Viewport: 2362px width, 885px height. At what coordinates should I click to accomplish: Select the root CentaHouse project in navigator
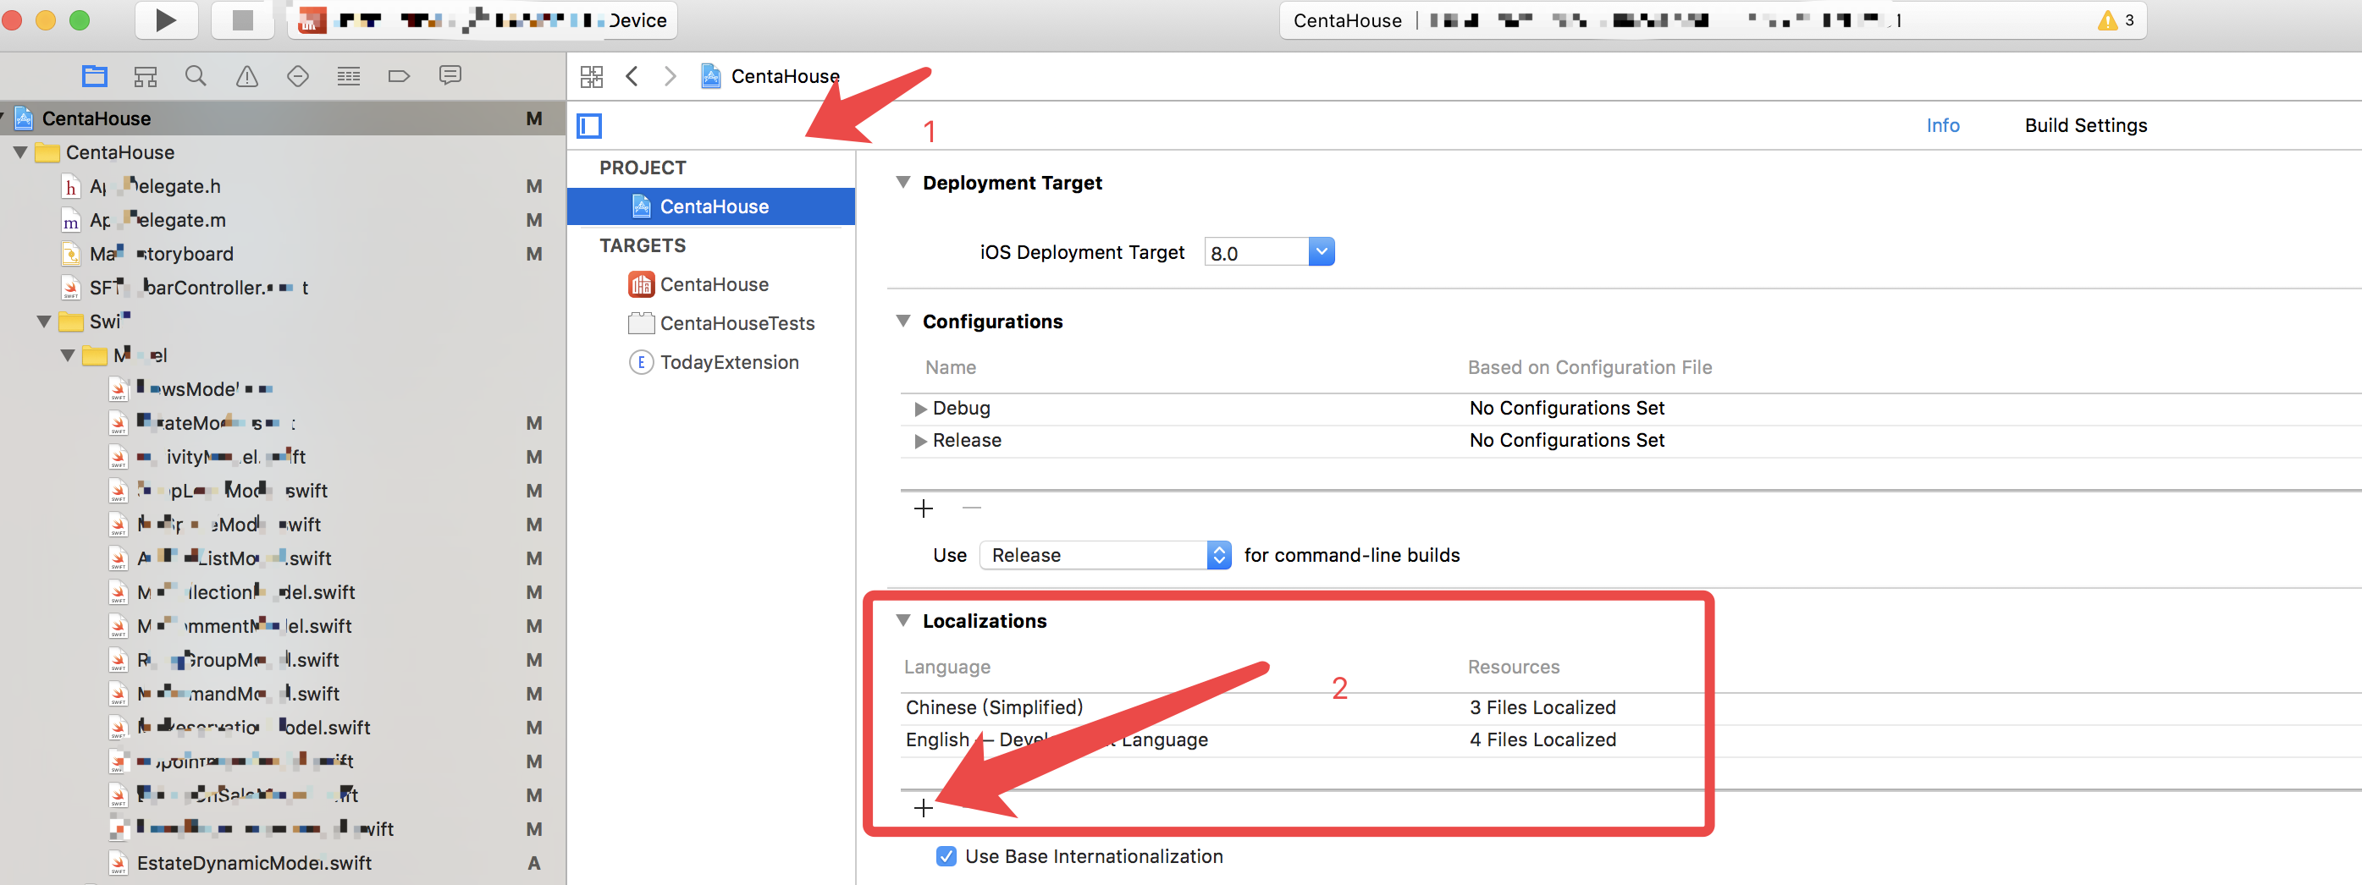pos(283,118)
